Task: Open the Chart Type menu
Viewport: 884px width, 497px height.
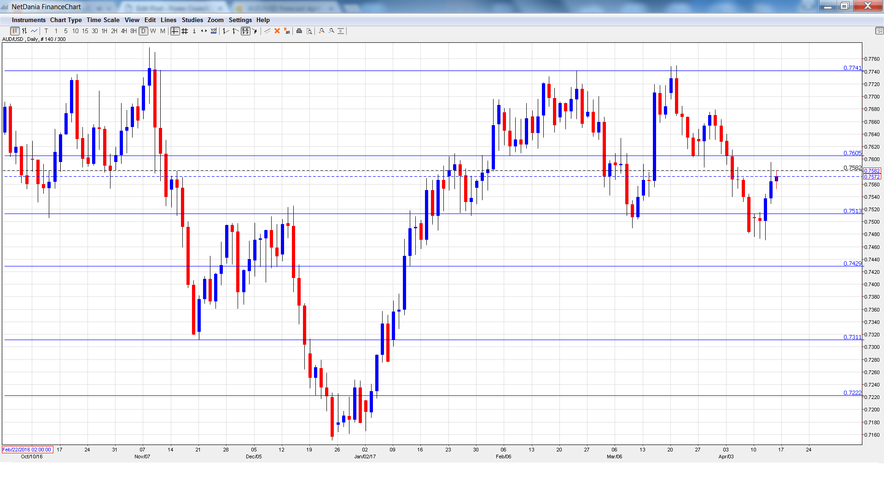Action: (66, 20)
